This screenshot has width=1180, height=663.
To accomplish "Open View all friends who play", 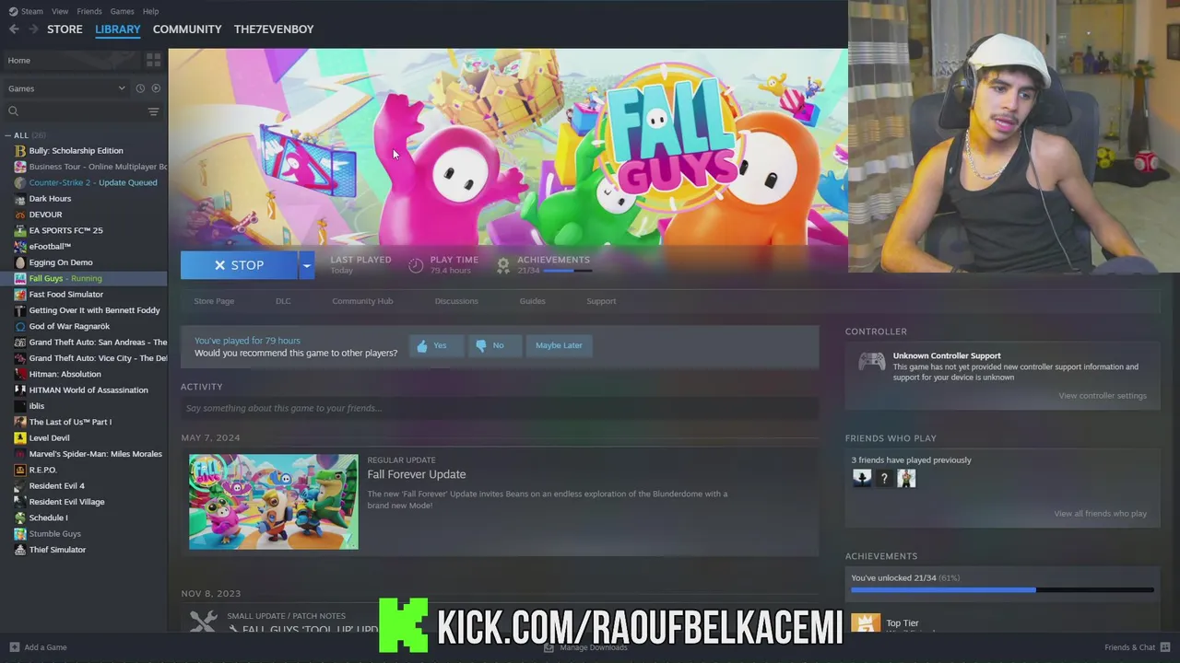I will pyautogui.click(x=1101, y=514).
